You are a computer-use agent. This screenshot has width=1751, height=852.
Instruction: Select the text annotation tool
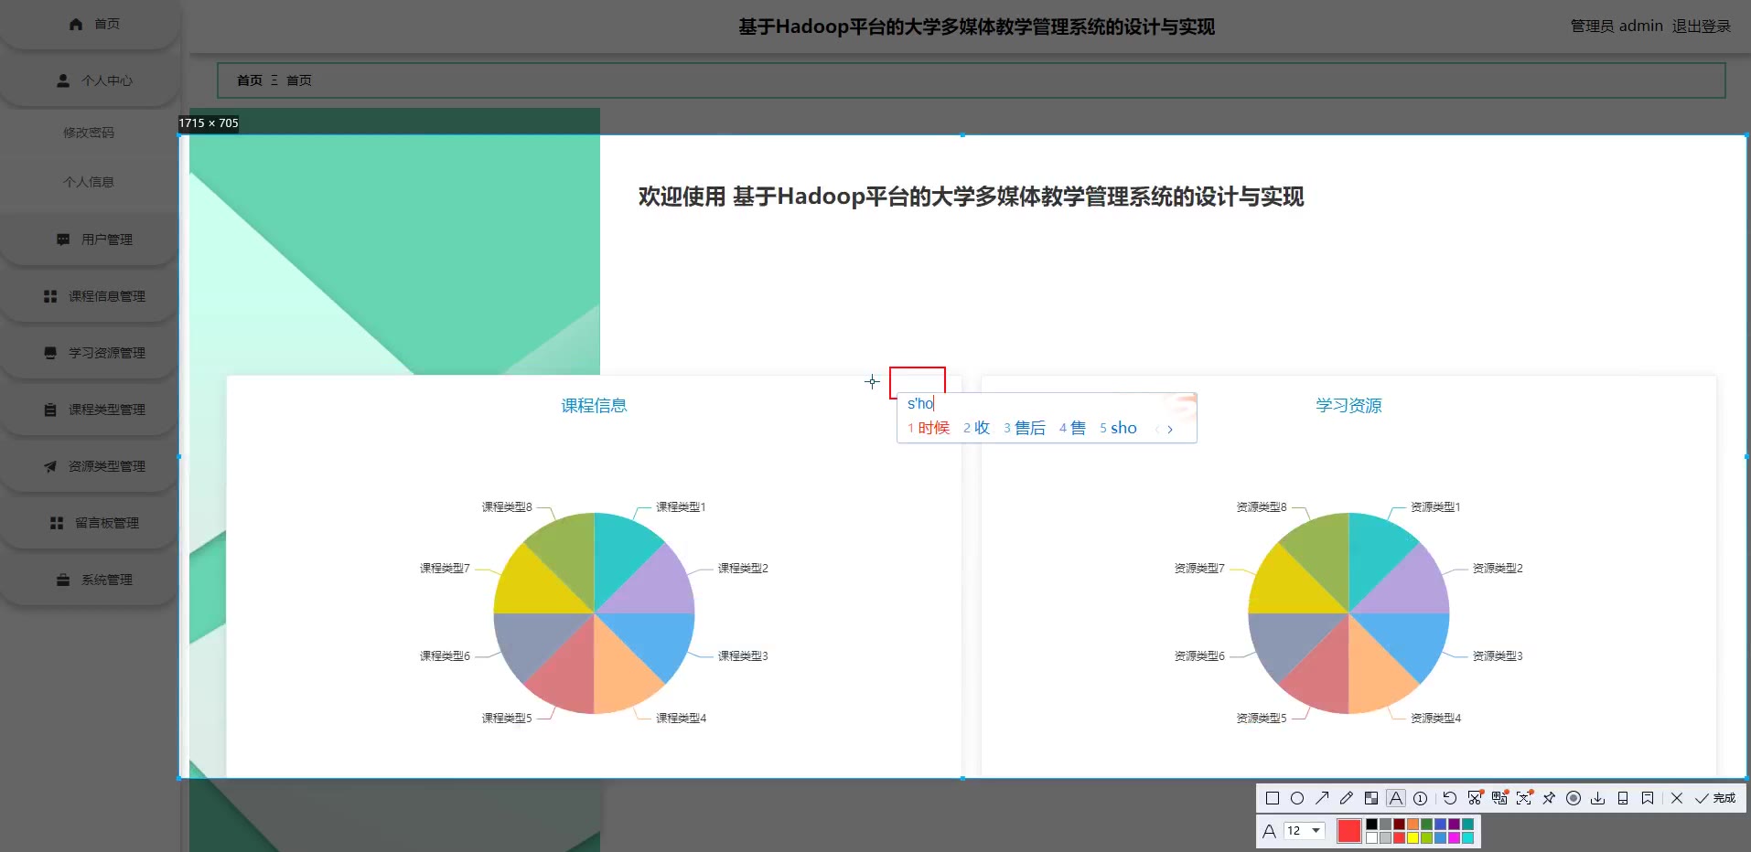point(1396,798)
